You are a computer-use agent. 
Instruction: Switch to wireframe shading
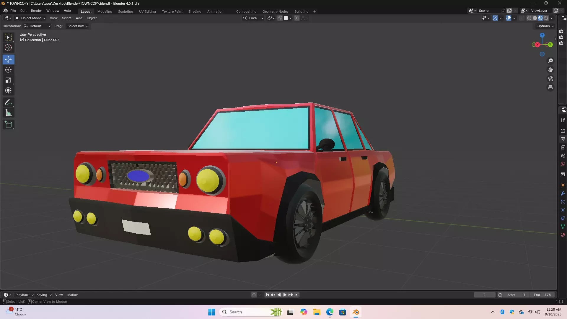(x=529, y=18)
